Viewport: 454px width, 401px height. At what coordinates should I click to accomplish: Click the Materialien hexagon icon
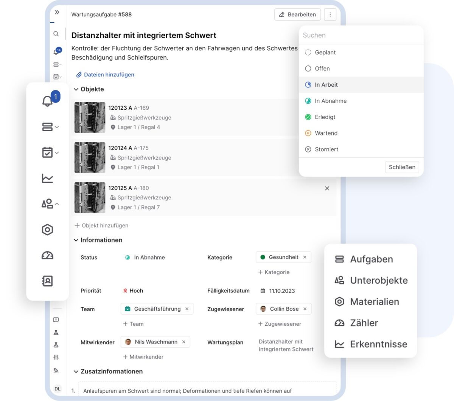(339, 302)
